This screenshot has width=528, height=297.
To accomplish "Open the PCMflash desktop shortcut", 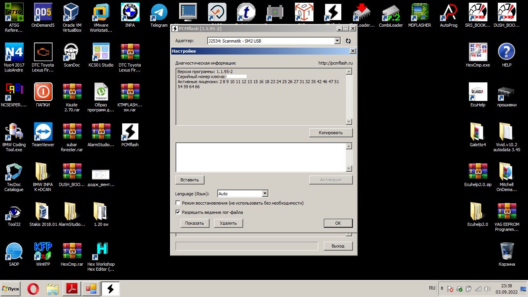I will [x=130, y=133].
